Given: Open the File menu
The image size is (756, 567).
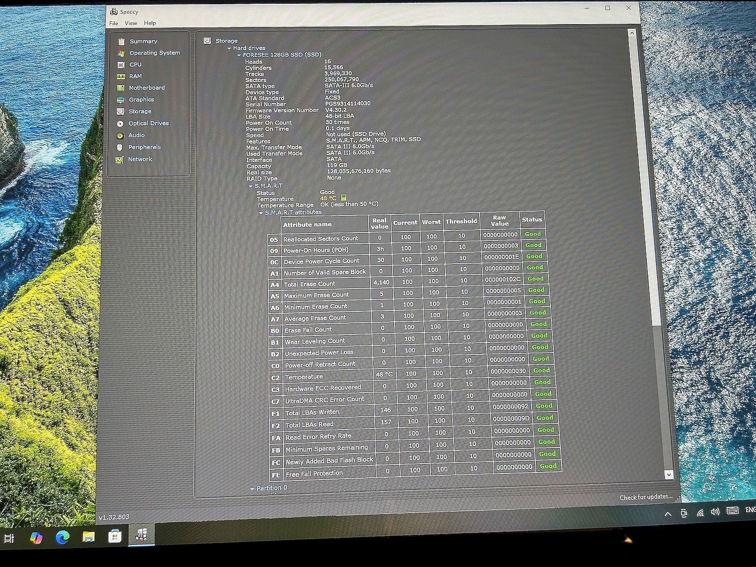Looking at the screenshot, I should pos(114,23).
